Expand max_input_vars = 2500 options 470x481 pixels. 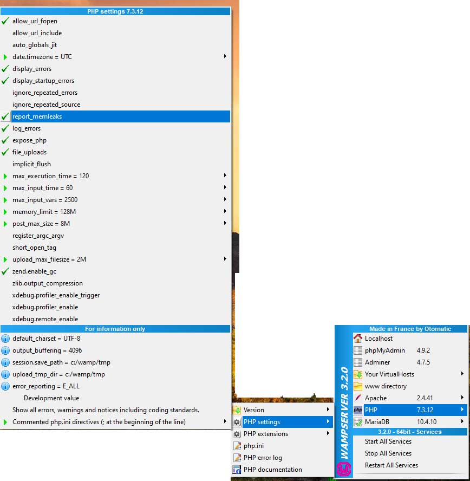[115, 200]
